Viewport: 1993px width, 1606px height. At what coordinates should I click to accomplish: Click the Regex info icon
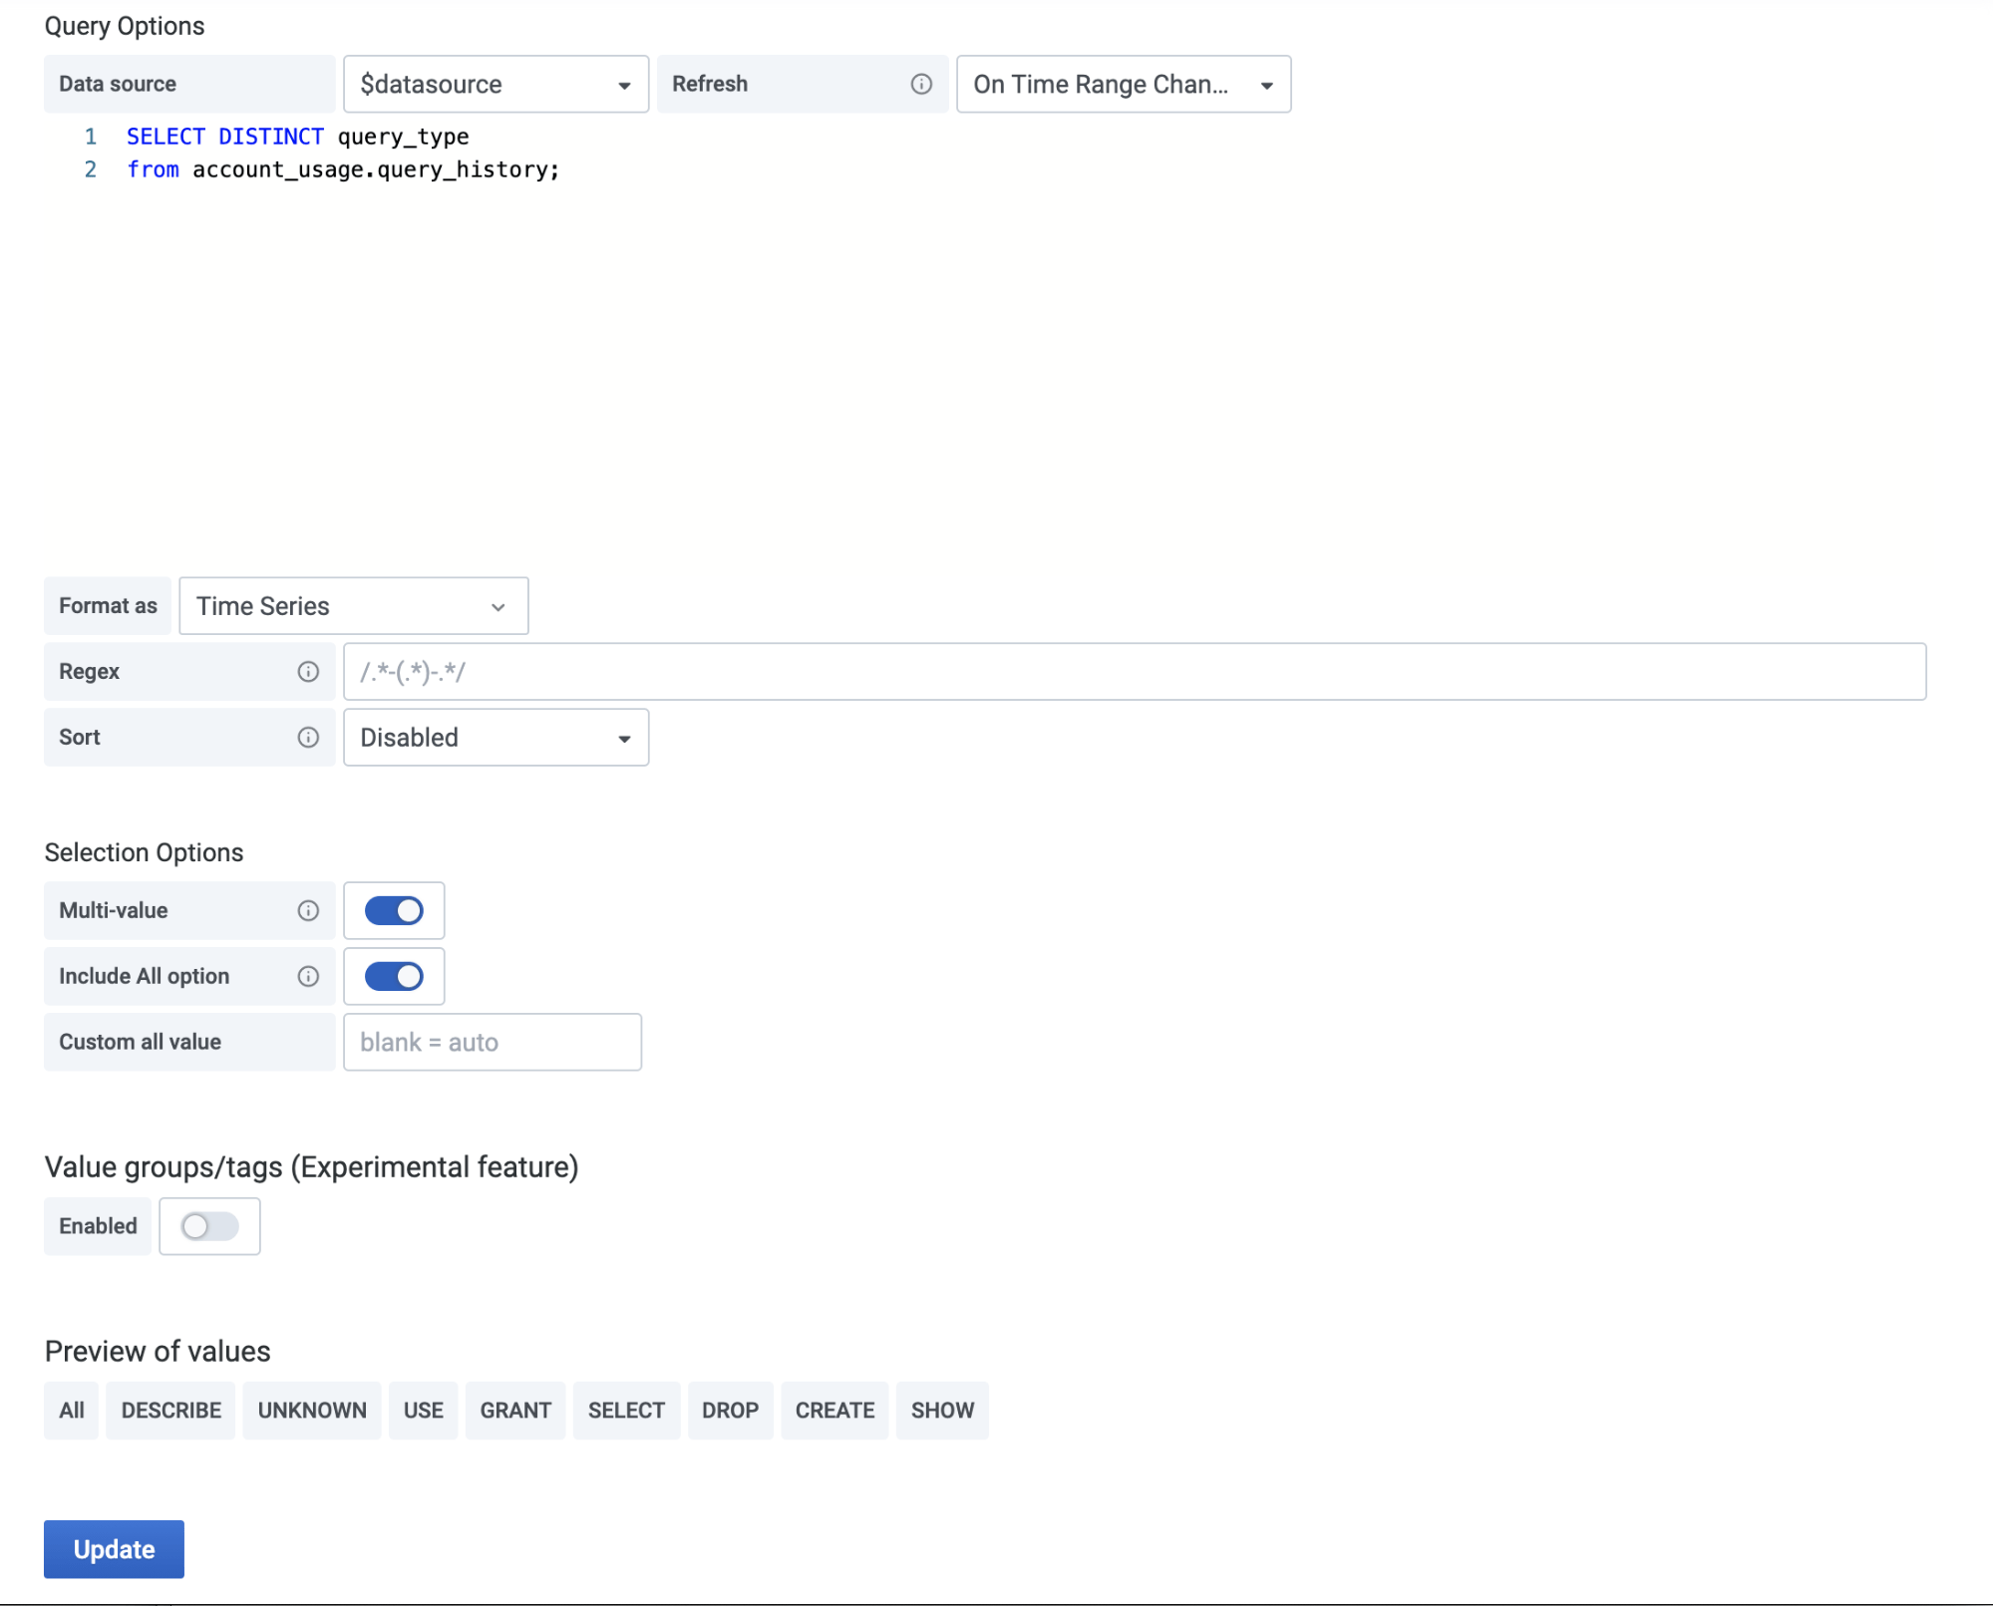click(x=308, y=671)
